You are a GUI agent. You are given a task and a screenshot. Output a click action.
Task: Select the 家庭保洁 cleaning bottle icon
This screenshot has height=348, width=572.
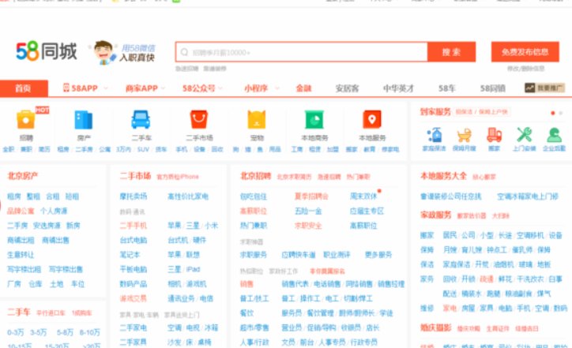click(435, 135)
